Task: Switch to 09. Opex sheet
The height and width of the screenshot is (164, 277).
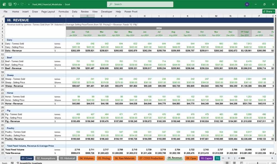Action: click(x=191, y=158)
